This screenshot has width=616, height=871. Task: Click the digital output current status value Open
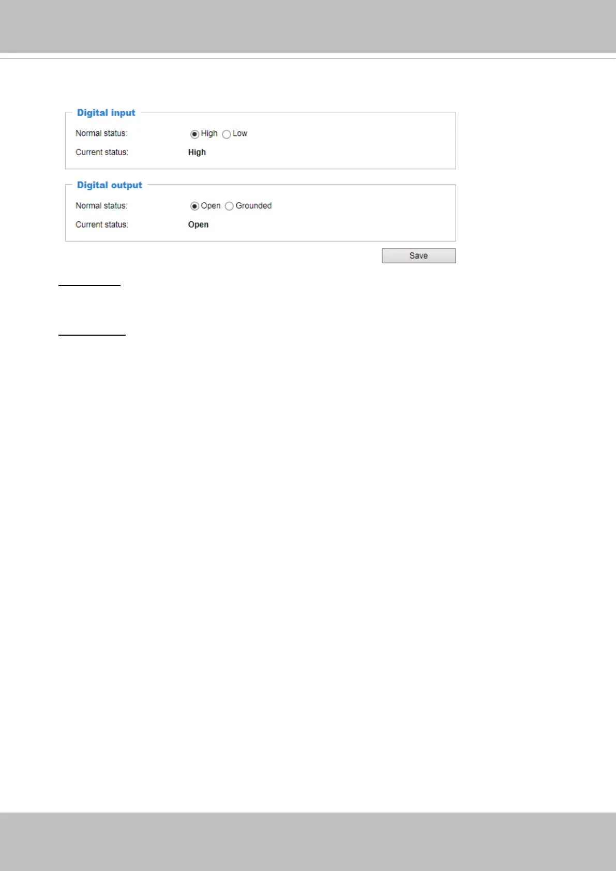point(198,224)
